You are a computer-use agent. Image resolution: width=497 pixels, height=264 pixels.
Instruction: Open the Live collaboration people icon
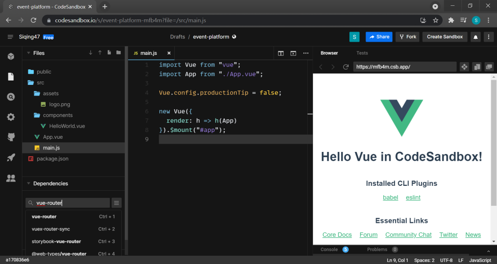tap(11, 178)
